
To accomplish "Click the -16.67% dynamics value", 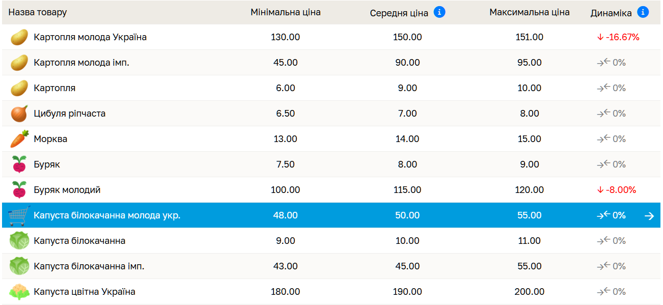I will coord(618,37).
